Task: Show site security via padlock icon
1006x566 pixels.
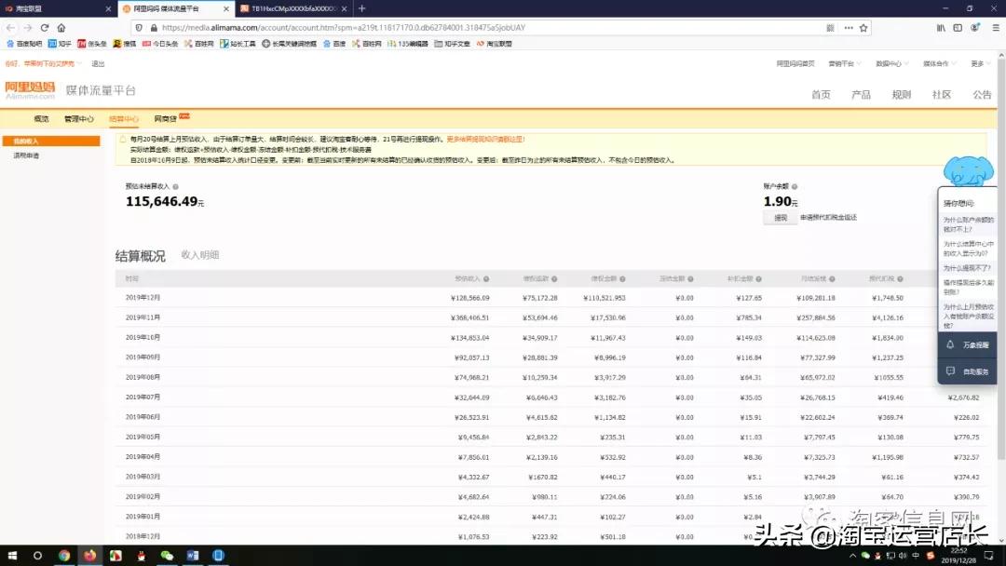Action: pos(154,28)
